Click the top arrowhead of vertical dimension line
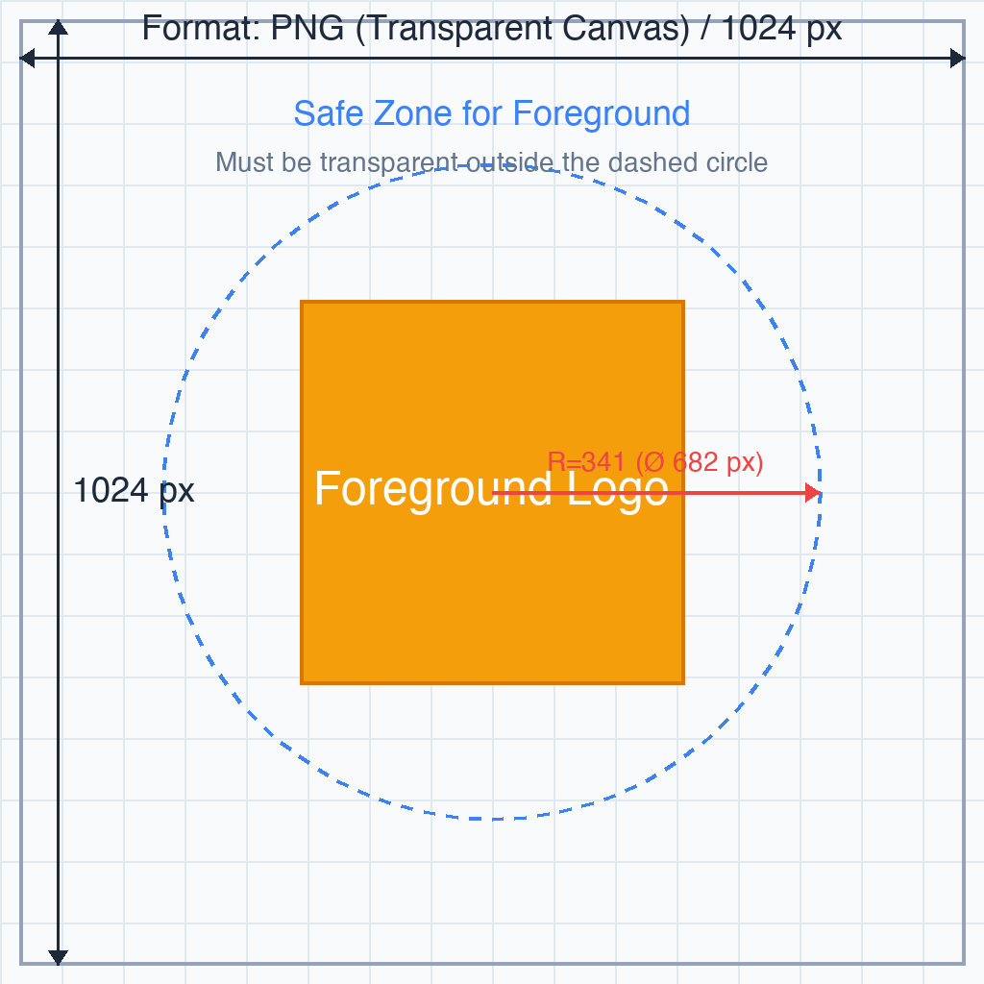This screenshot has height=984, width=984. [59, 27]
